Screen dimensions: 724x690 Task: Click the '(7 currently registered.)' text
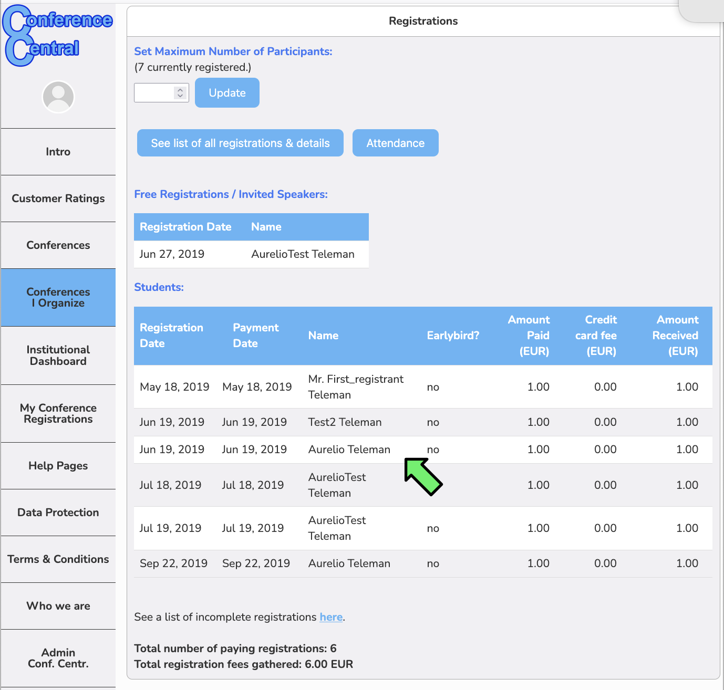(193, 67)
